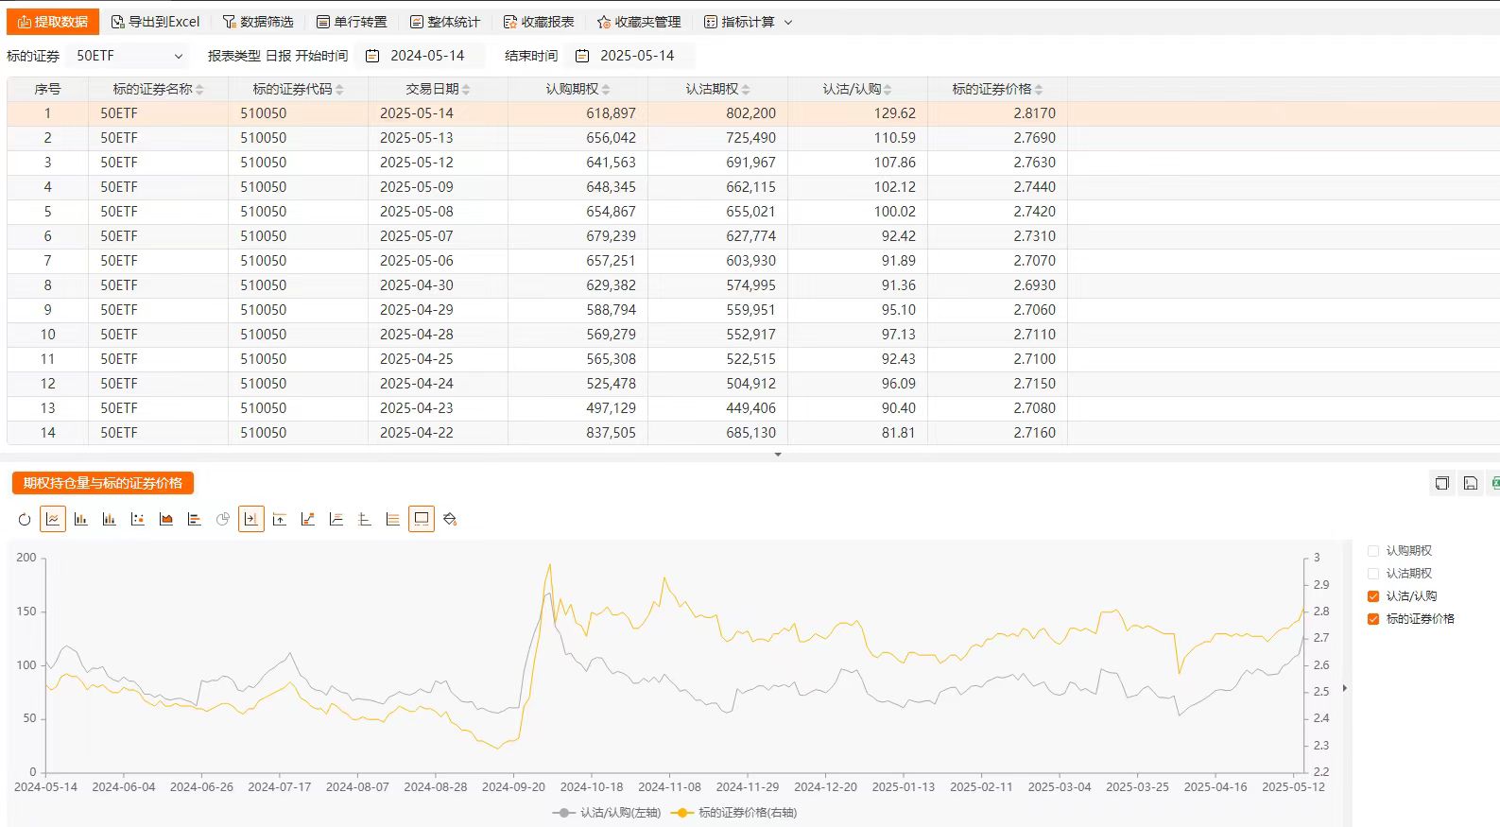Screen dimensions: 1500x827
Task: Select the pie chart icon
Action: point(223,519)
